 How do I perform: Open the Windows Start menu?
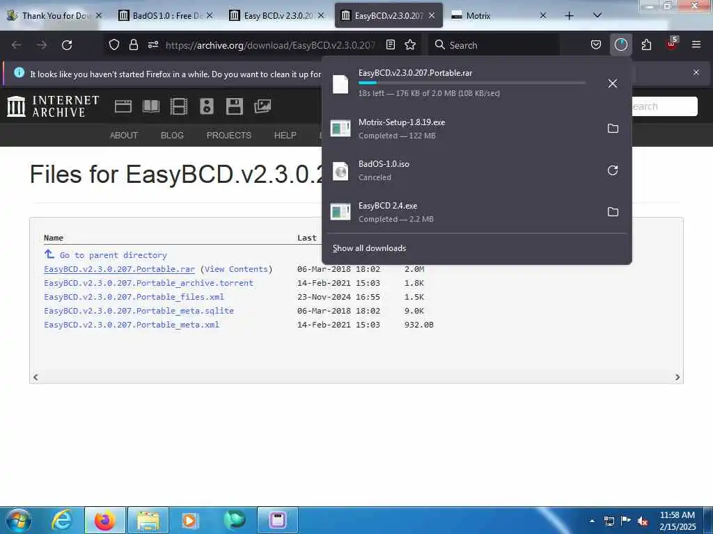(x=19, y=520)
